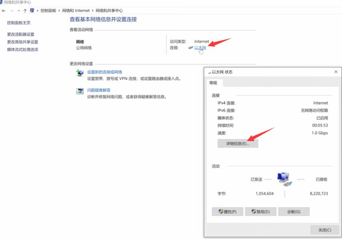Open 设置新的连接或网络 link
Image resolution: width=342 pixels, height=239 pixels.
coord(104,72)
